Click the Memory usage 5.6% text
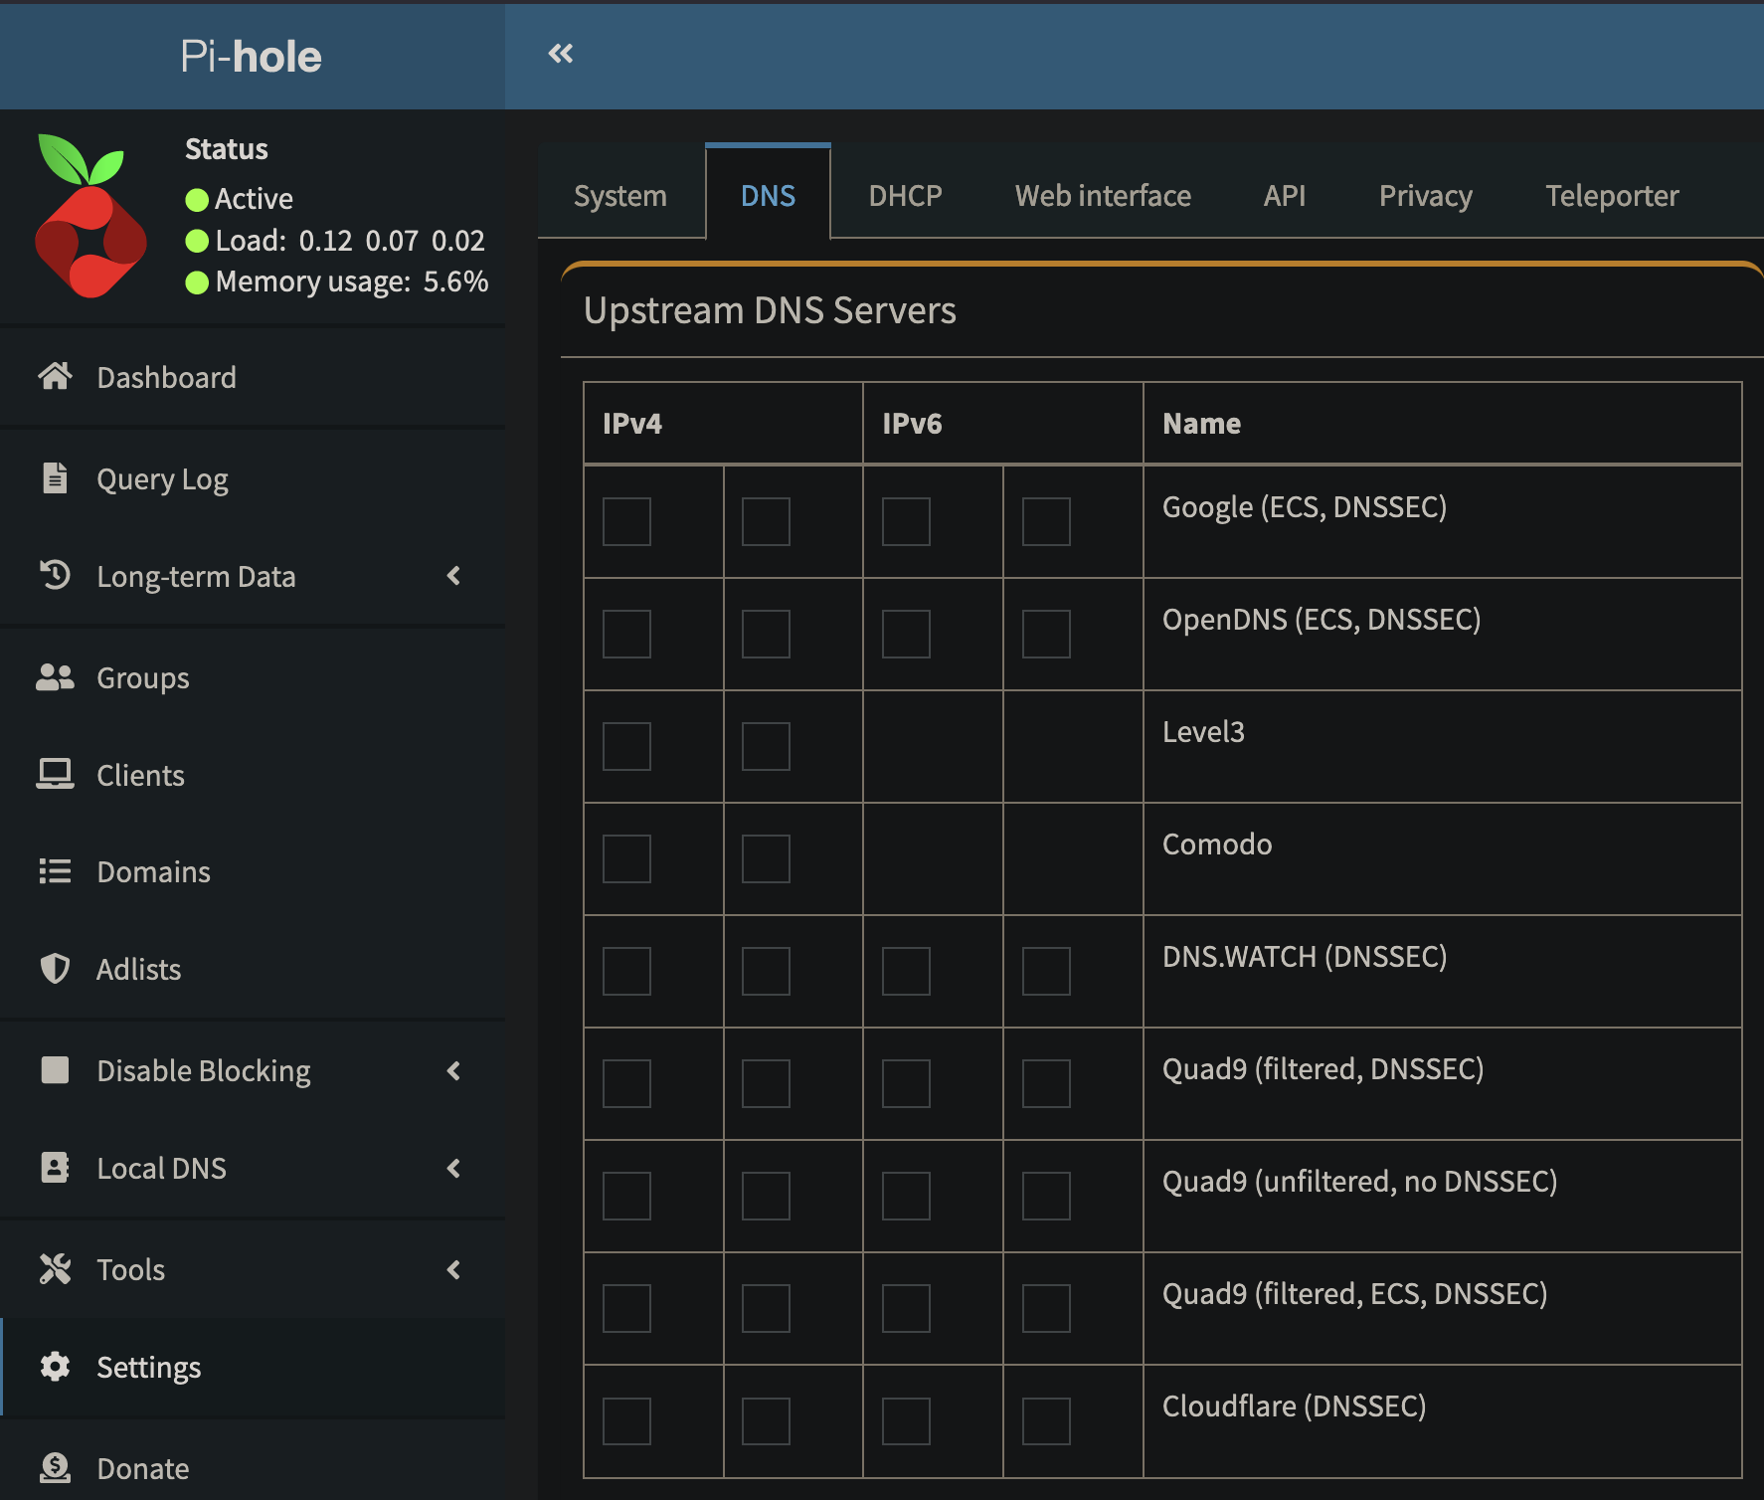Image resolution: width=1764 pixels, height=1500 pixels. tap(352, 282)
